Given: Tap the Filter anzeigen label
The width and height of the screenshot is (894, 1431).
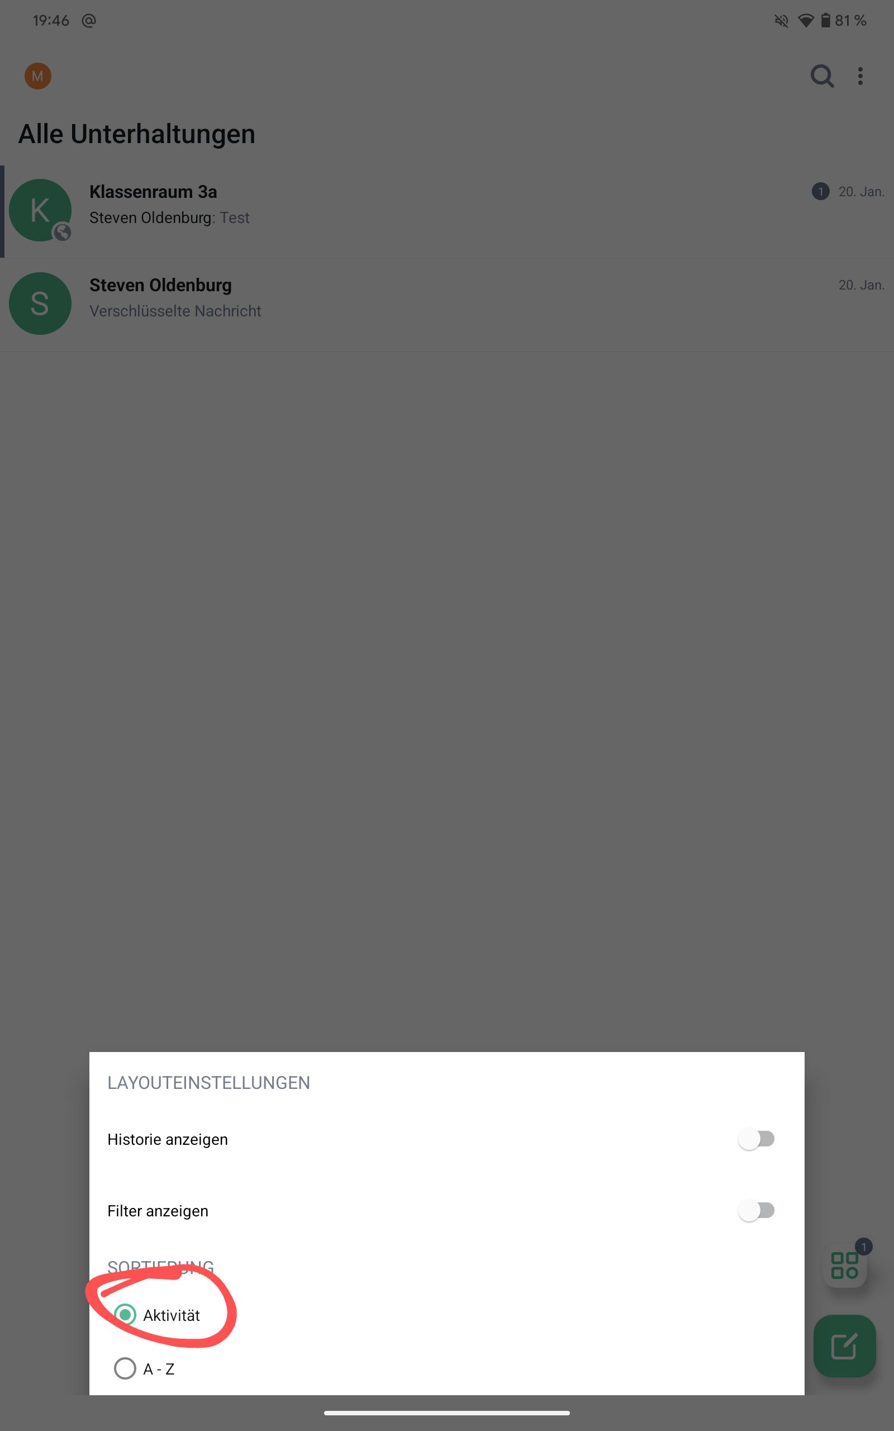Looking at the screenshot, I should (158, 1211).
